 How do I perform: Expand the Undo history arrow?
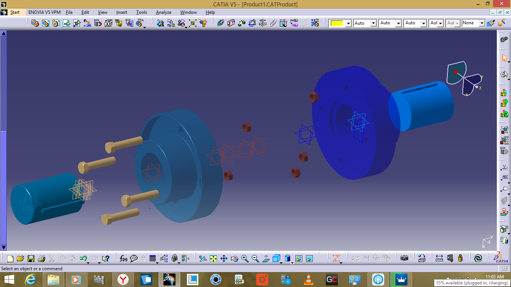pos(88,263)
